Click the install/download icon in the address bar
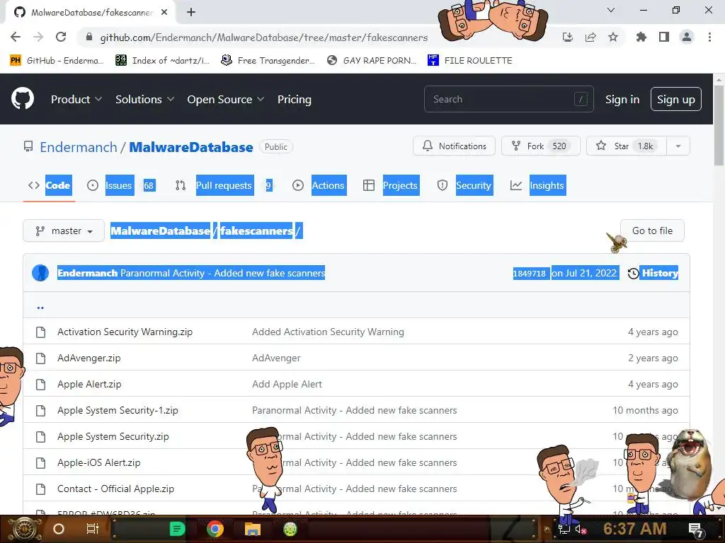The height and width of the screenshot is (543, 725). [x=568, y=37]
